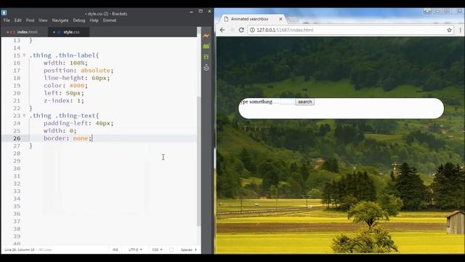Viewport: 465px width, 262px height.
Task: Switch to the style.css tab
Action: click(68, 32)
